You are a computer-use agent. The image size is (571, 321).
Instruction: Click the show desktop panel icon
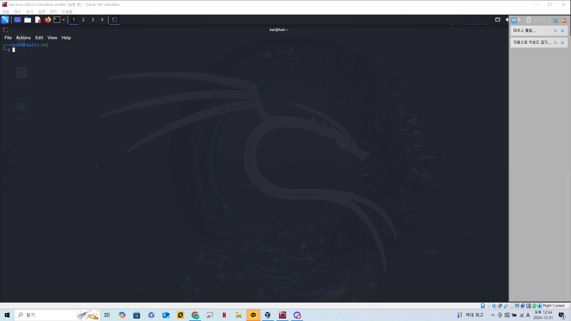click(x=18, y=20)
